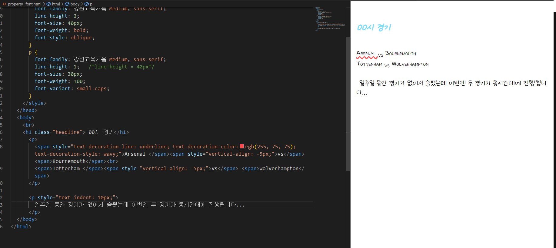Screen dimensions: 556x248
Task: Click the 'font-weight: 100;' line
Action: 60,81
